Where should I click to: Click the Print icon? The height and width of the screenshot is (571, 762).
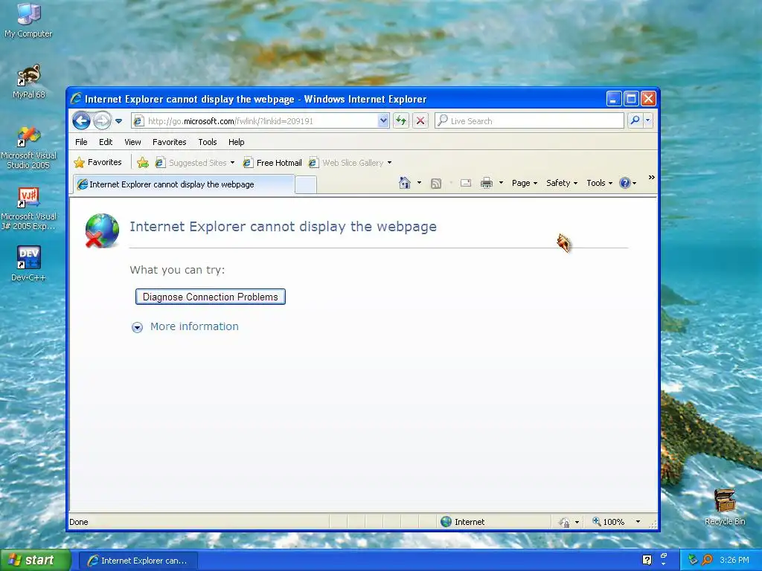487,183
